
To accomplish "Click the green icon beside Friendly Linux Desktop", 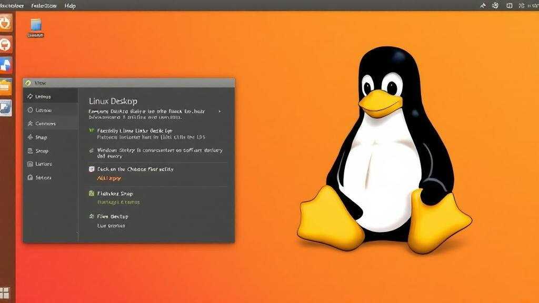I will (x=91, y=130).
